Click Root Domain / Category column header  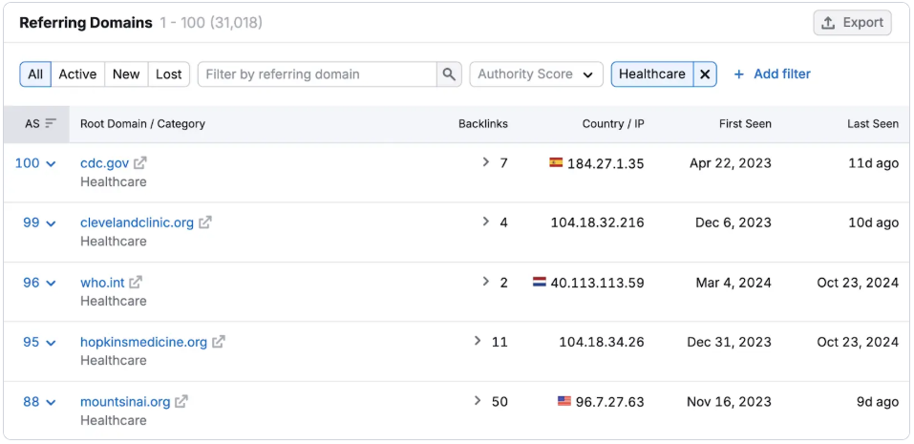[143, 123]
